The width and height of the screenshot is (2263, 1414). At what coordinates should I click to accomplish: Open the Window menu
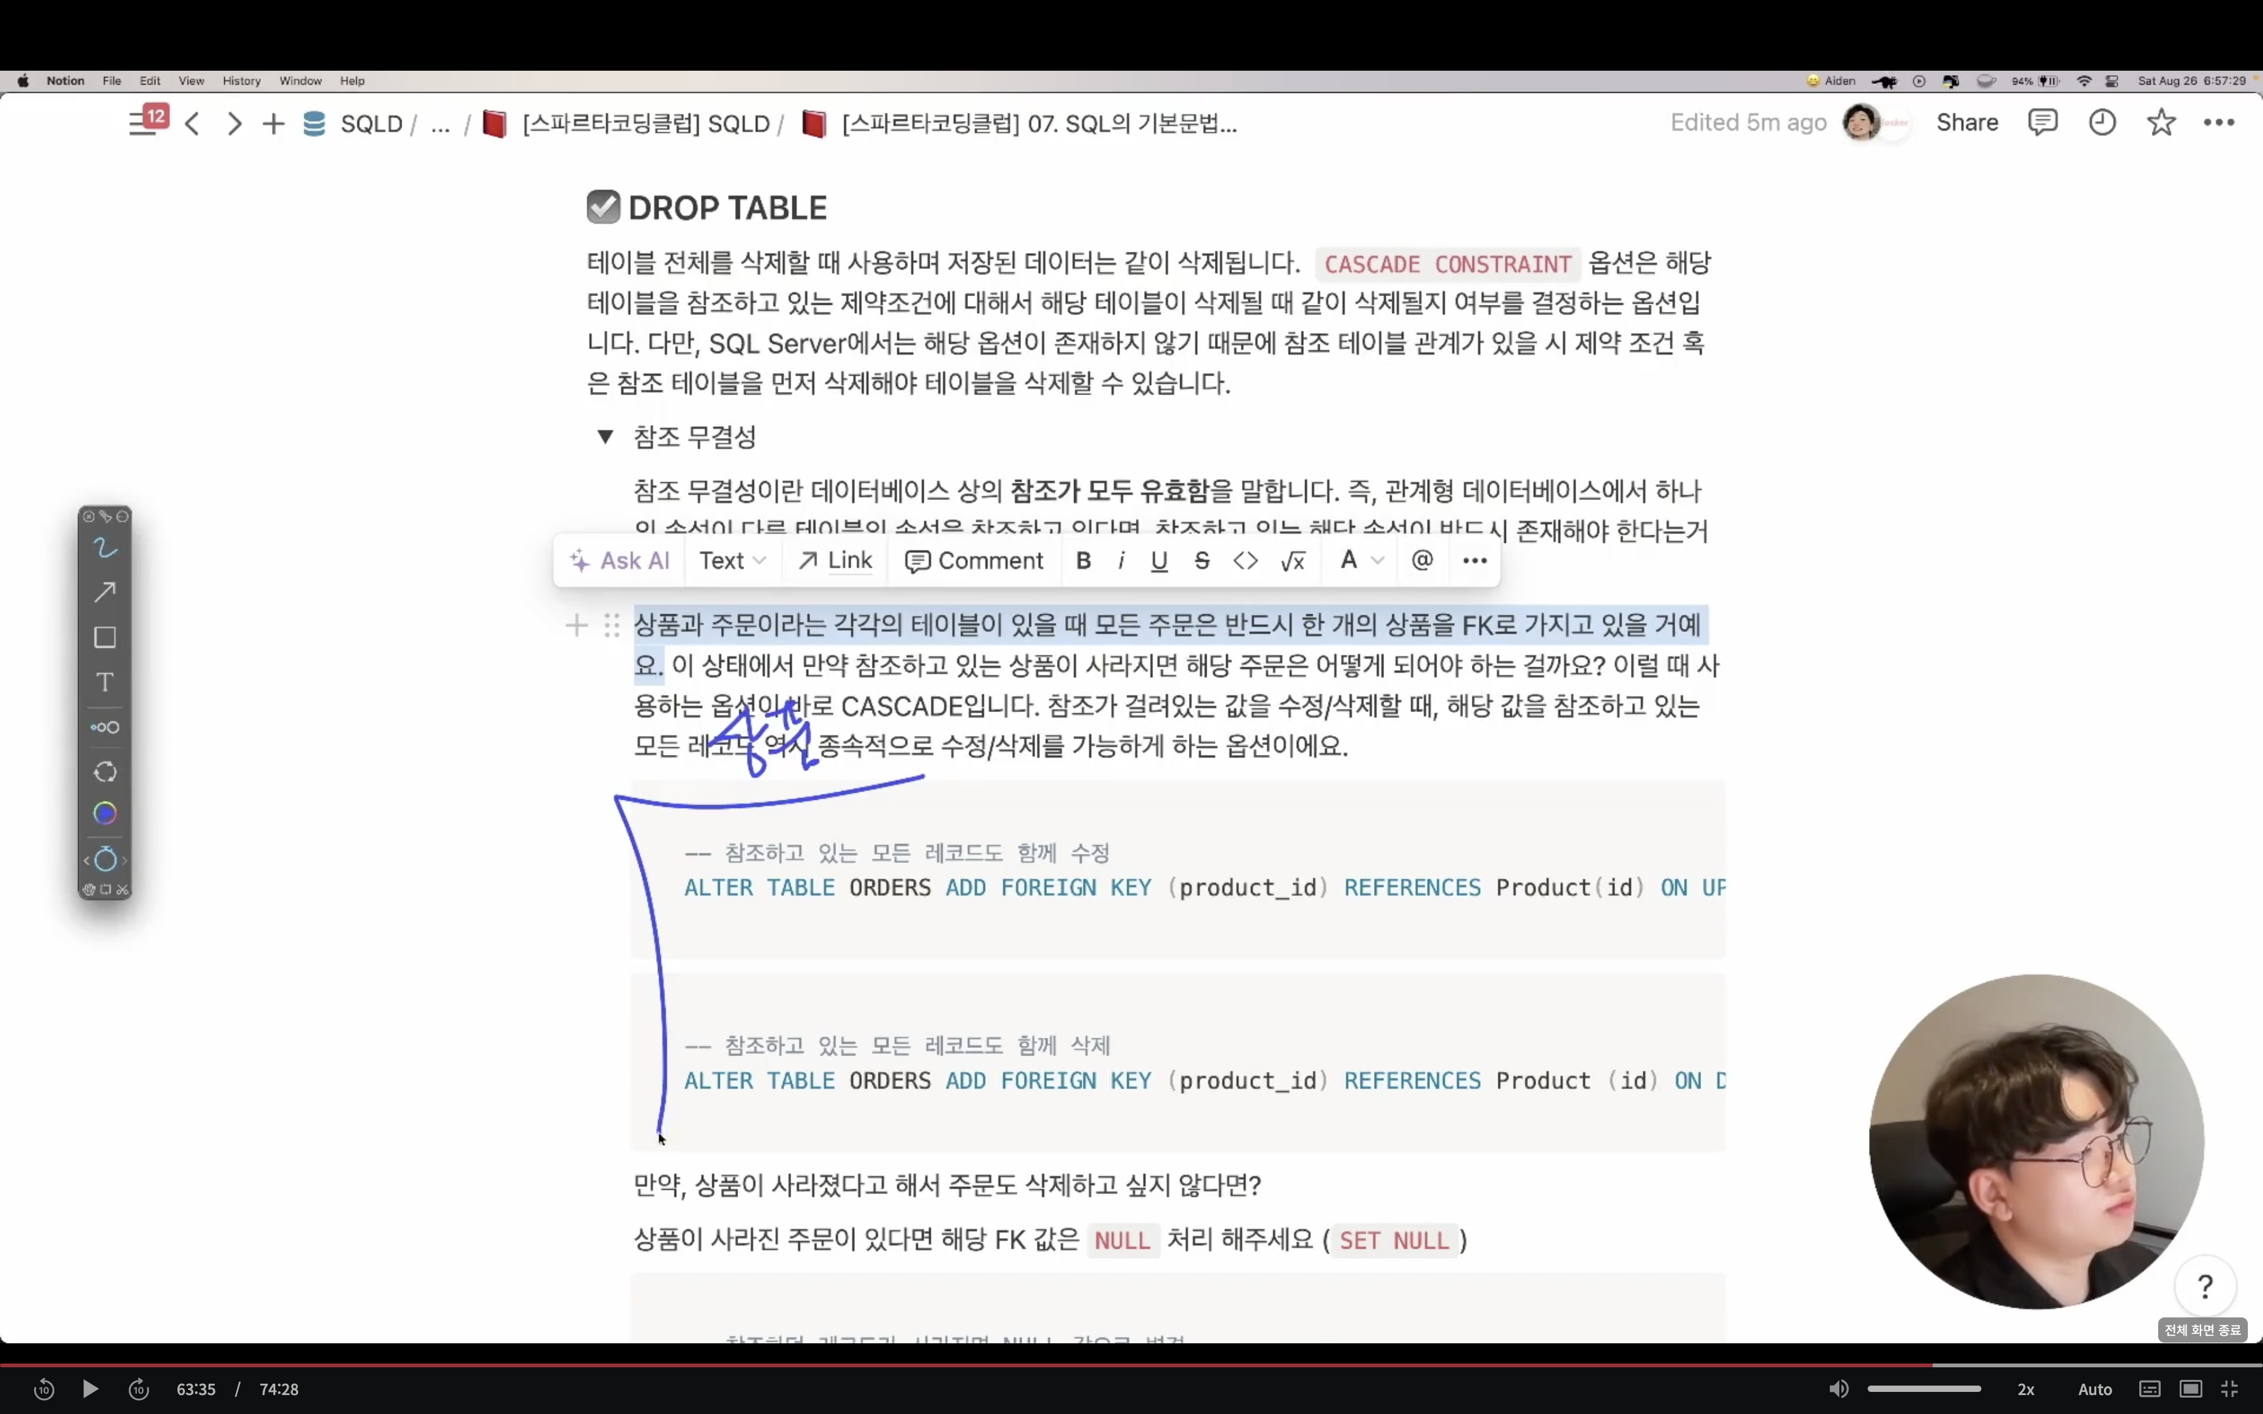click(x=300, y=80)
